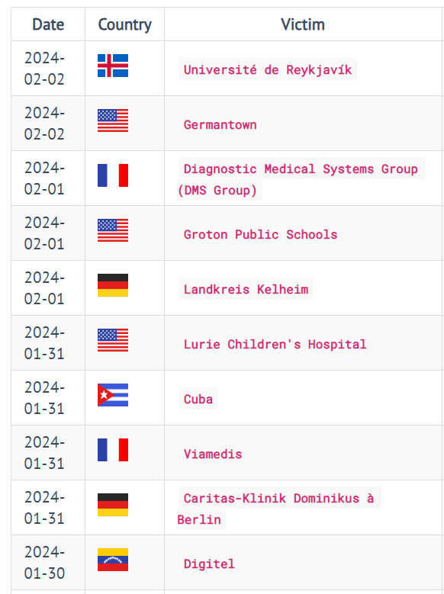Click the French flag beside Viamedis
Image resolution: width=444 pixels, height=594 pixels.
tap(113, 450)
